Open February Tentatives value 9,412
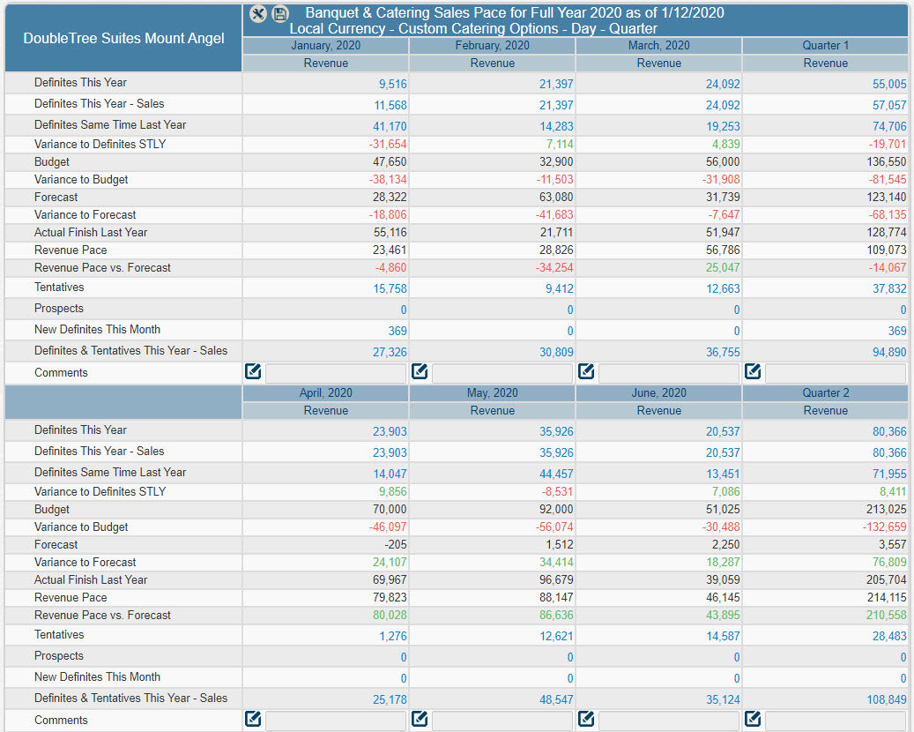The width and height of the screenshot is (914, 732). (559, 289)
